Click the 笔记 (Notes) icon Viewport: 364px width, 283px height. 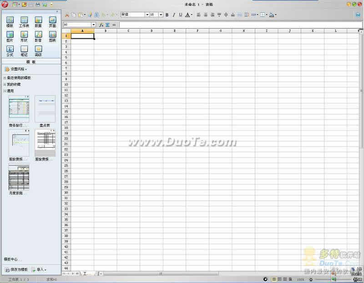[24, 49]
